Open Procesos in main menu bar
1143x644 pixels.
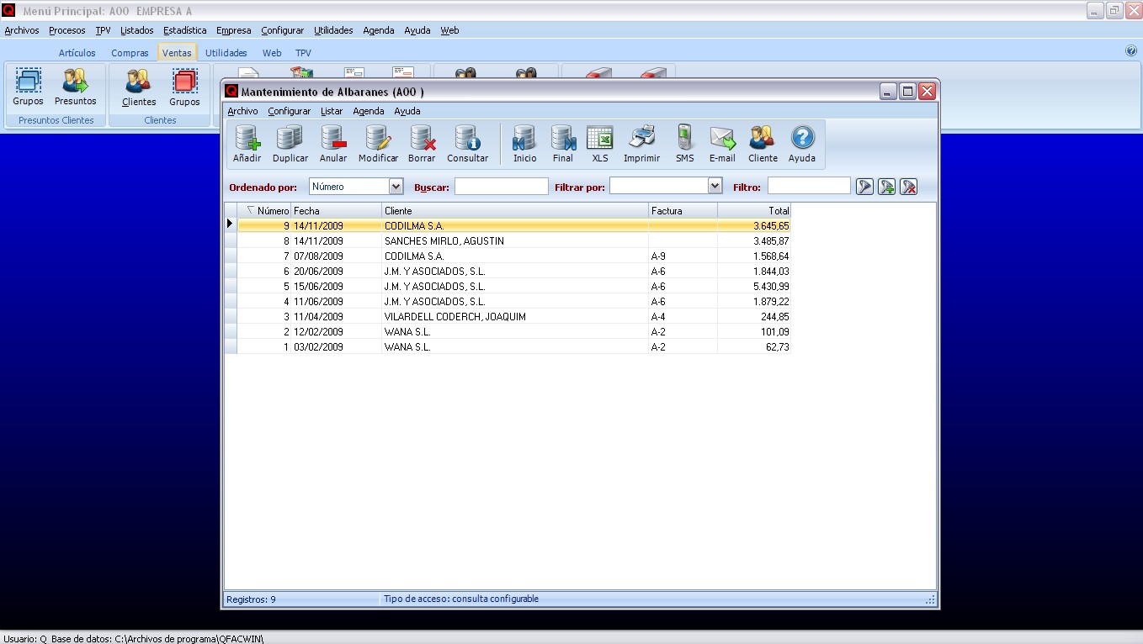coord(67,30)
